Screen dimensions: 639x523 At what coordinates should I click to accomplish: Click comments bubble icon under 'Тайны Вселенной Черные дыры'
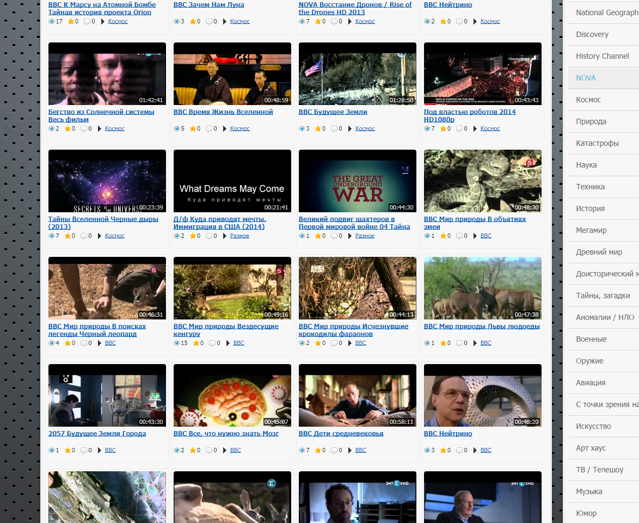click(83, 236)
